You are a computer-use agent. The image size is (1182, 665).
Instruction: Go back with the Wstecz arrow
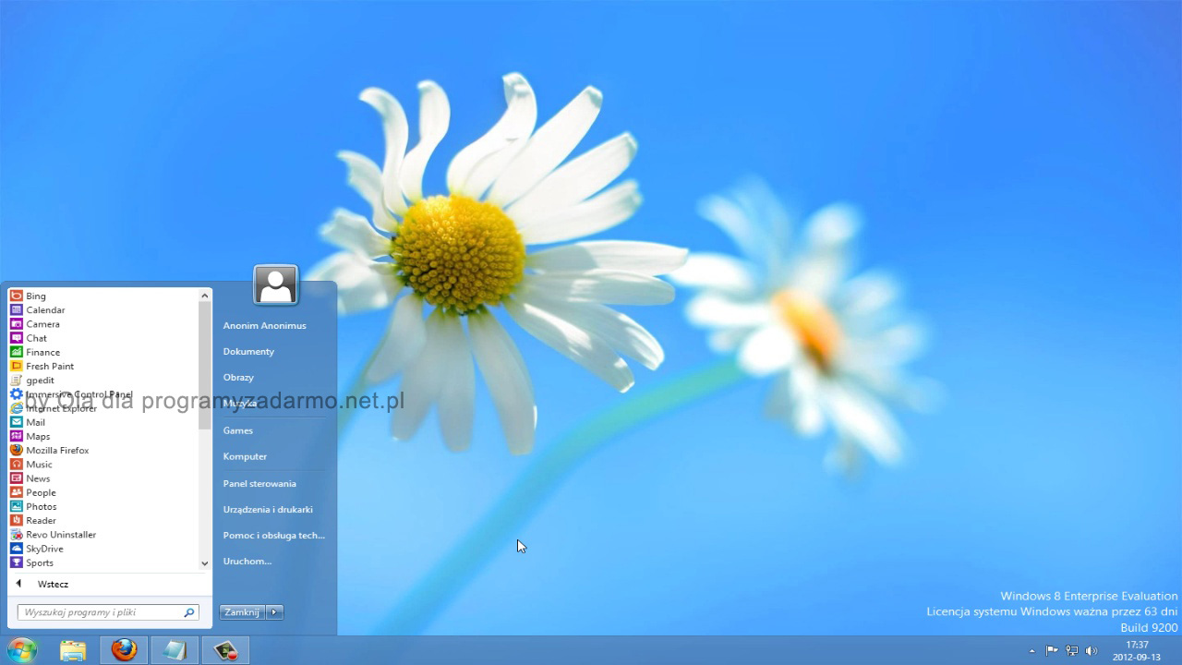tap(18, 584)
